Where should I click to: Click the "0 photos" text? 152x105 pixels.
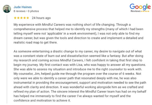click(x=33, y=11)
